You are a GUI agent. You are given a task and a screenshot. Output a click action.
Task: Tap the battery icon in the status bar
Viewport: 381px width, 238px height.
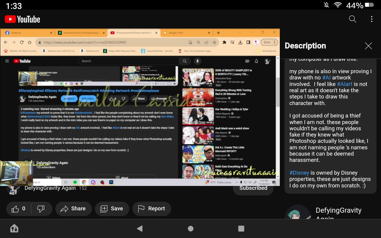tap(369, 5)
